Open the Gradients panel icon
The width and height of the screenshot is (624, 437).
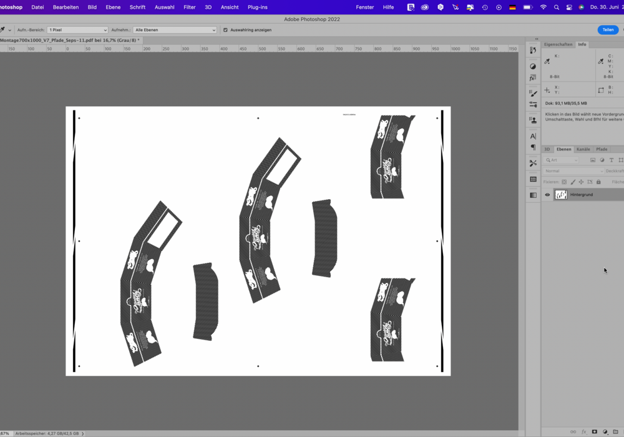pyautogui.click(x=533, y=195)
